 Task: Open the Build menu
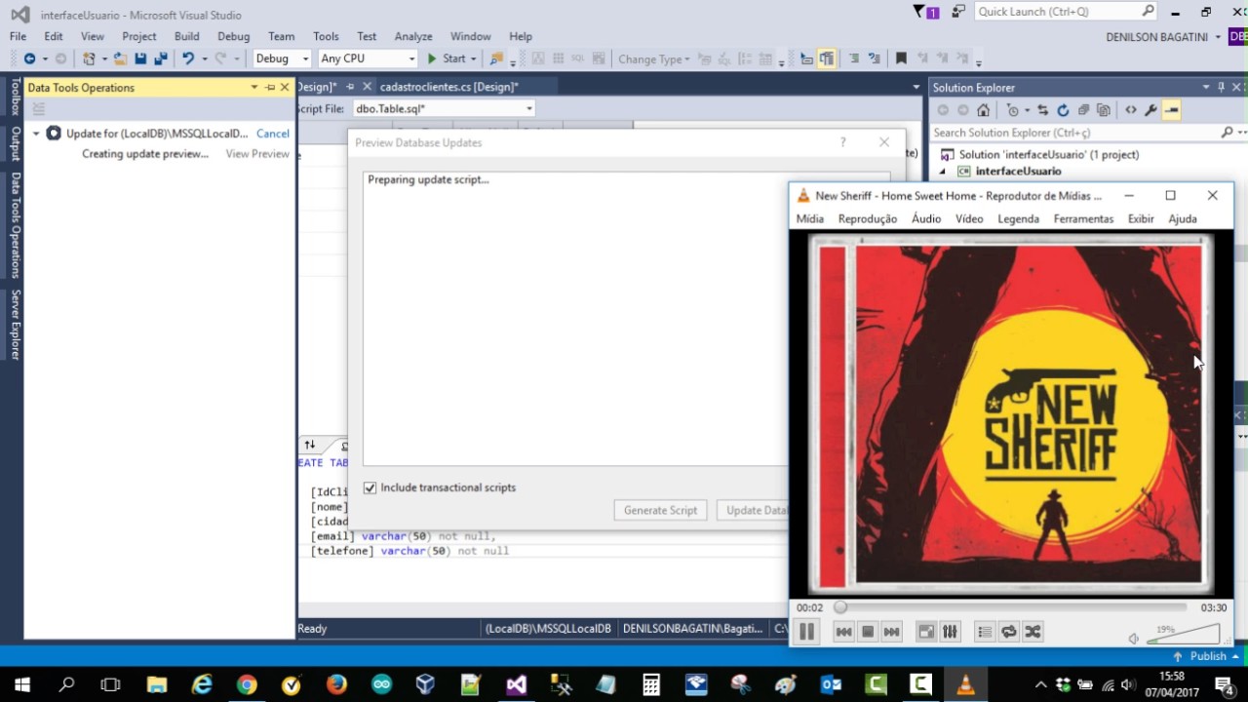click(x=187, y=36)
